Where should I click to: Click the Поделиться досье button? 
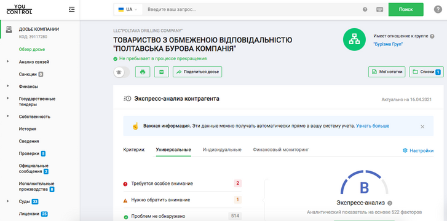[197, 72]
